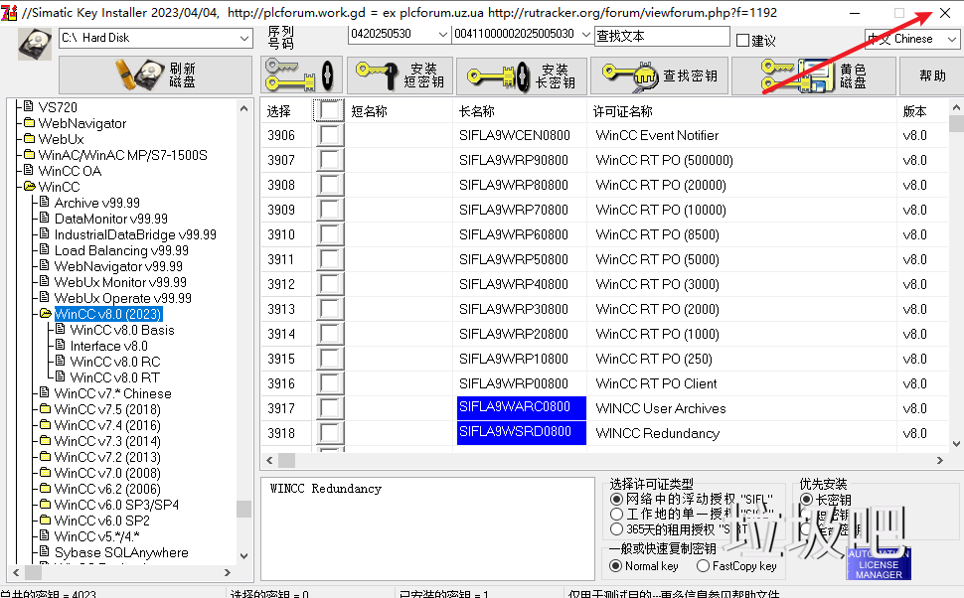964x598 pixels.
Task: Click the 查找文本 search text field
Action: 662,36
